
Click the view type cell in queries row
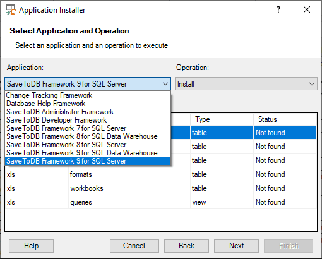pyautogui.click(x=222, y=202)
